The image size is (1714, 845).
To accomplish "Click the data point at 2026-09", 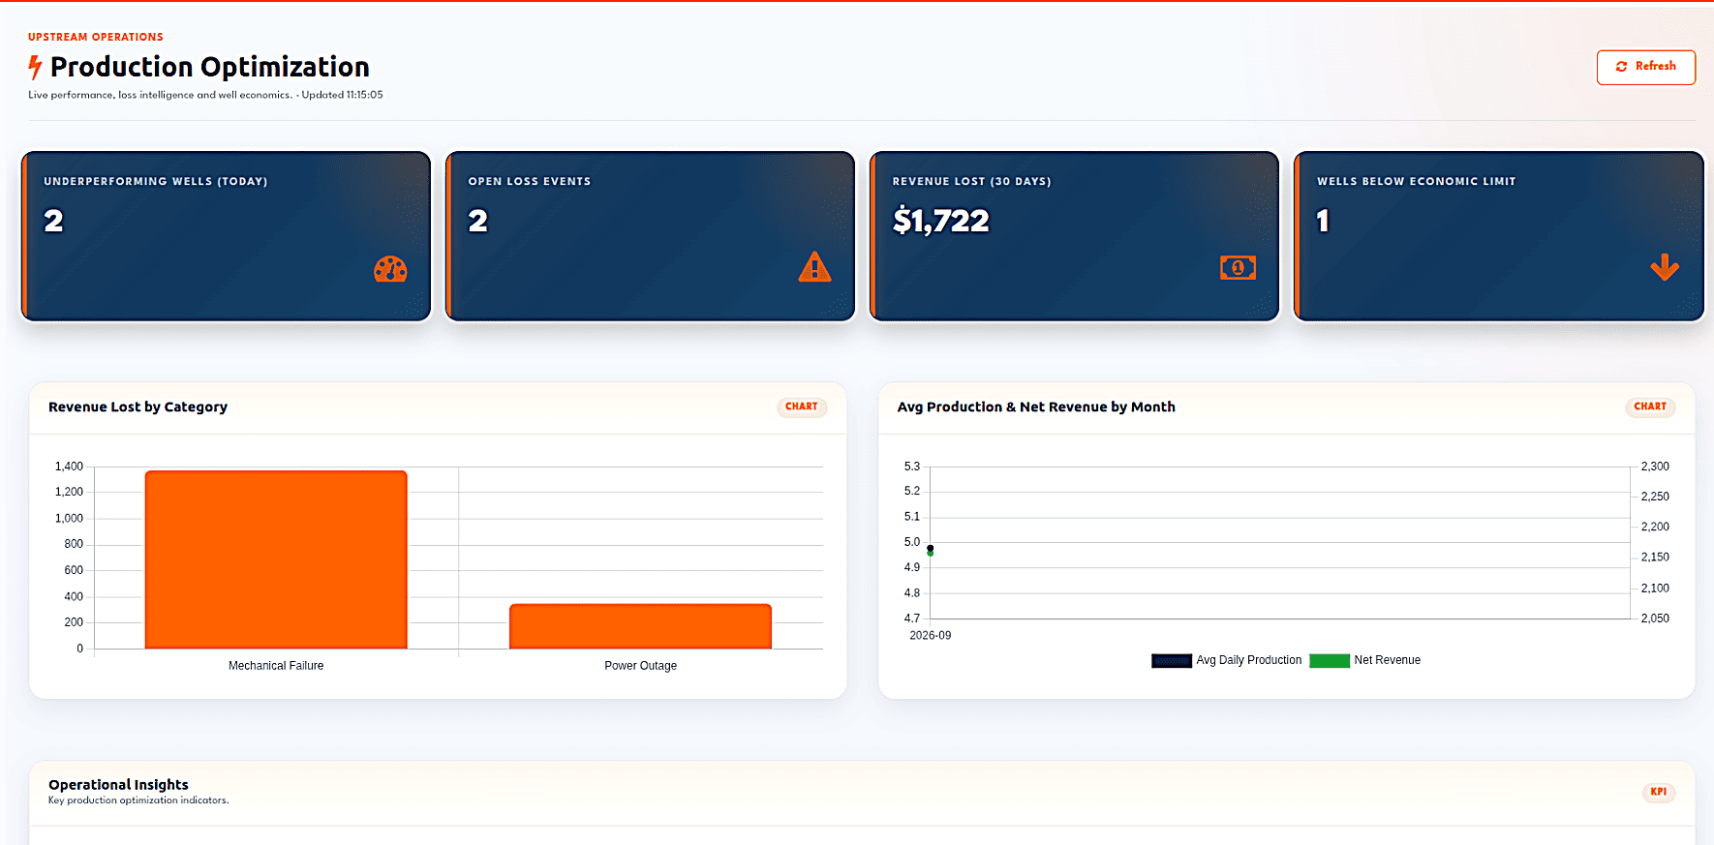I will [930, 550].
